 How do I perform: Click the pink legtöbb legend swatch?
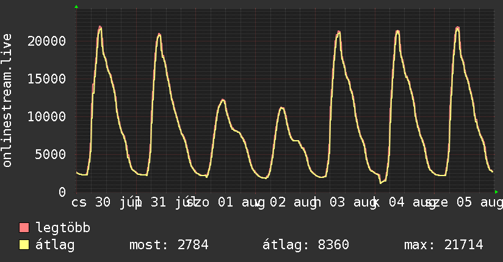(24, 227)
